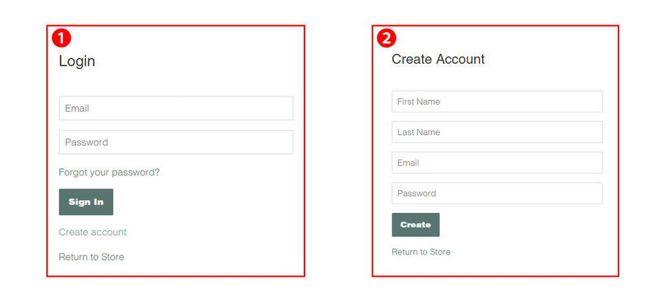This screenshot has height=302, width=666.
Task: Submit the login form with Sign In
Action: (x=87, y=202)
